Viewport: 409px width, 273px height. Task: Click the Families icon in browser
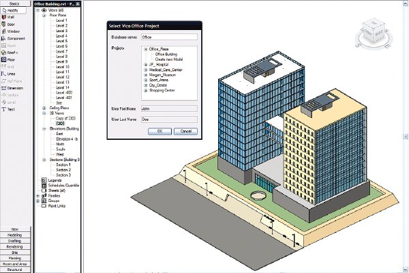pyautogui.click(x=44, y=196)
